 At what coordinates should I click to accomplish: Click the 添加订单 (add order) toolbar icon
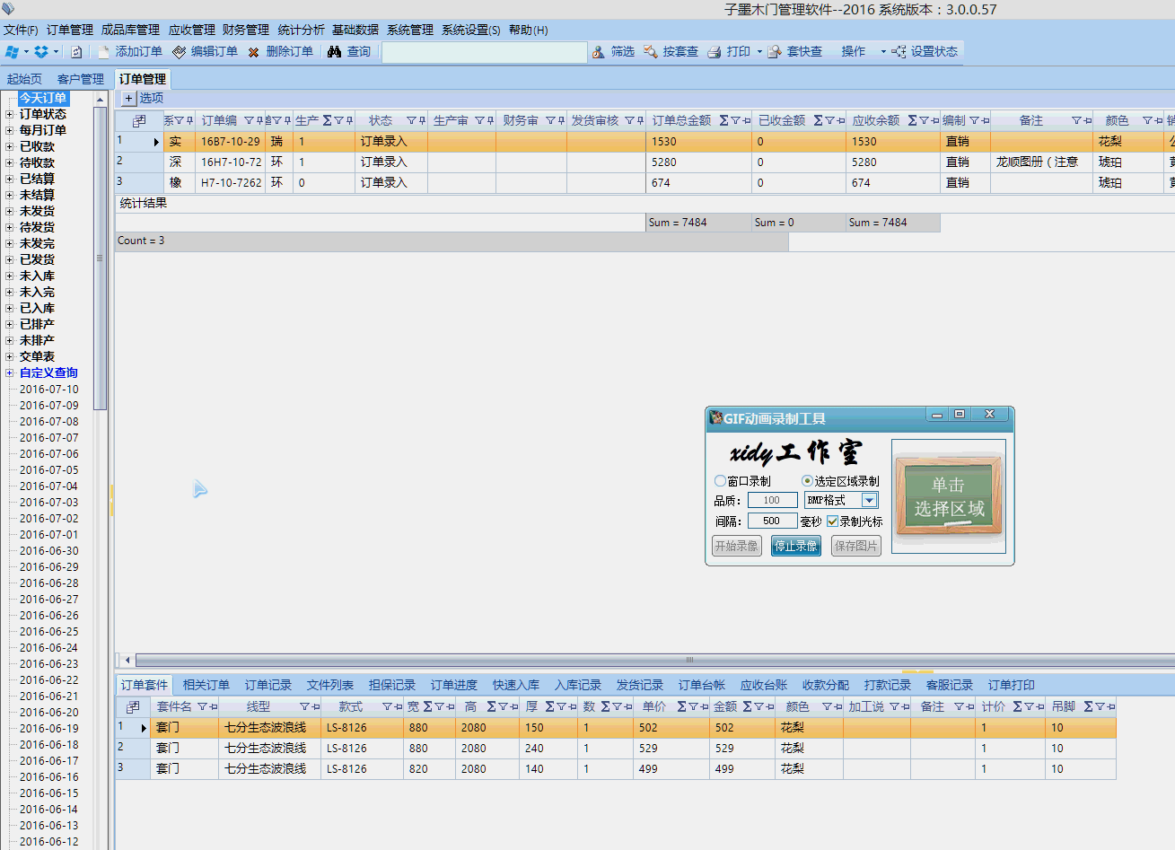104,52
